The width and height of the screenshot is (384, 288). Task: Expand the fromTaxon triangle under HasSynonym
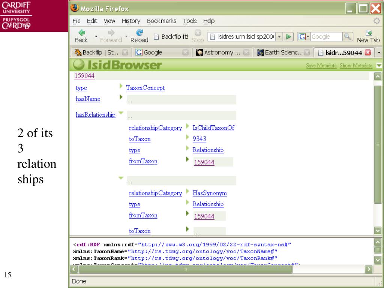[x=187, y=213]
